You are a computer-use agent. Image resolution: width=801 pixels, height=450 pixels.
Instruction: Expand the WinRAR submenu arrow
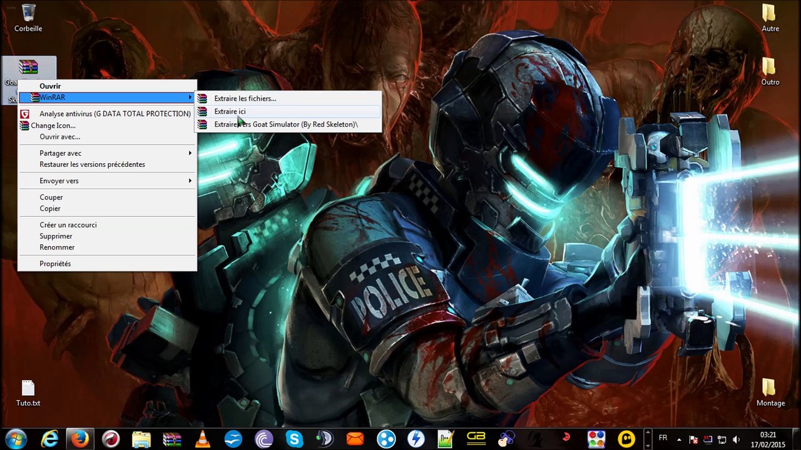click(x=190, y=97)
